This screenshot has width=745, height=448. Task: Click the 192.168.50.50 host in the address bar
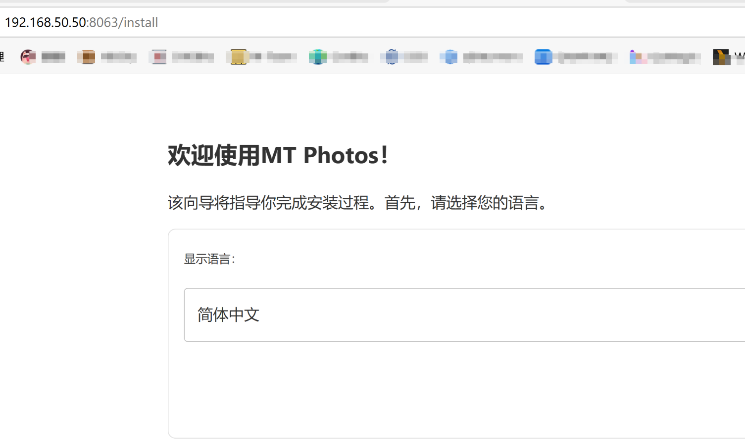tap(46, 22)
